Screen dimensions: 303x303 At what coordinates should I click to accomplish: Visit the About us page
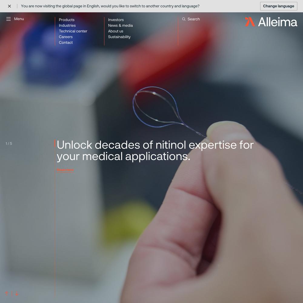click(x=115, y=31)
